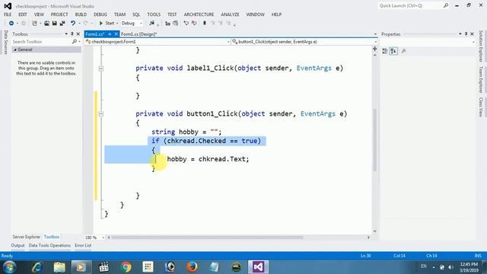Click the decrease indent toolbar icon
Screen dimensions: 487x274
(x=167, y=24)
